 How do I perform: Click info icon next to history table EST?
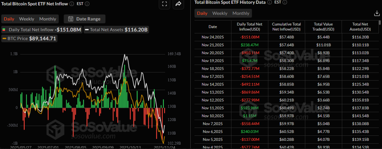coord(285,2)
